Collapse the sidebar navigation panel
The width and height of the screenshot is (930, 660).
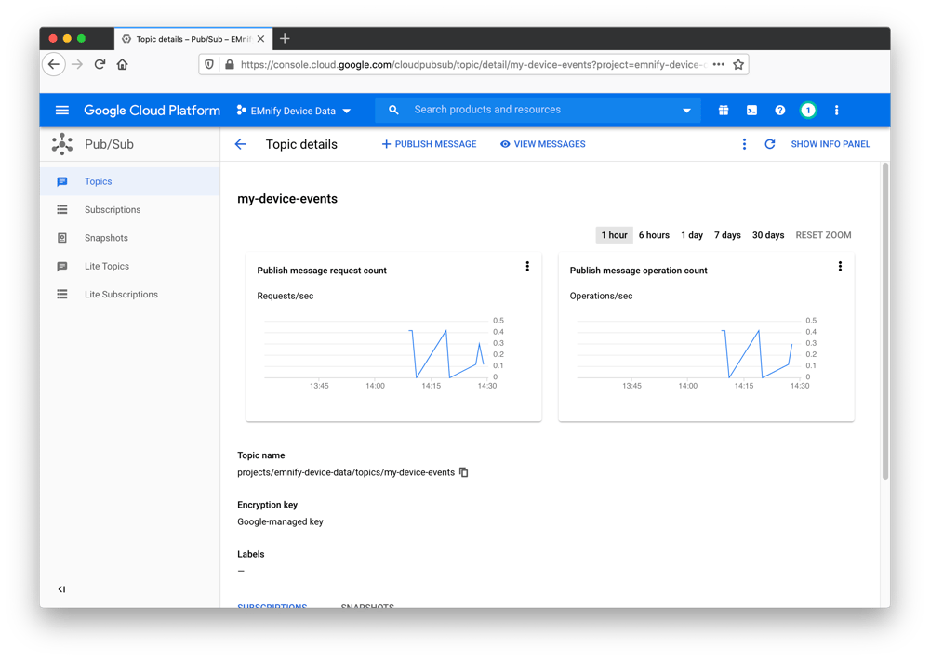(61, 588)
